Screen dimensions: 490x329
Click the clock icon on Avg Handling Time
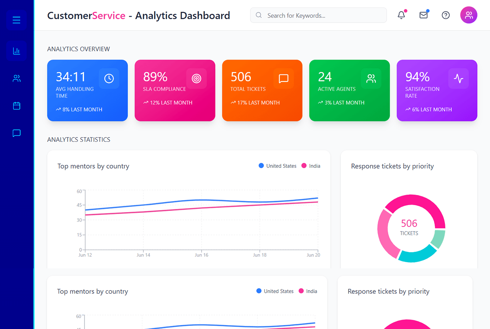point(109,78)
